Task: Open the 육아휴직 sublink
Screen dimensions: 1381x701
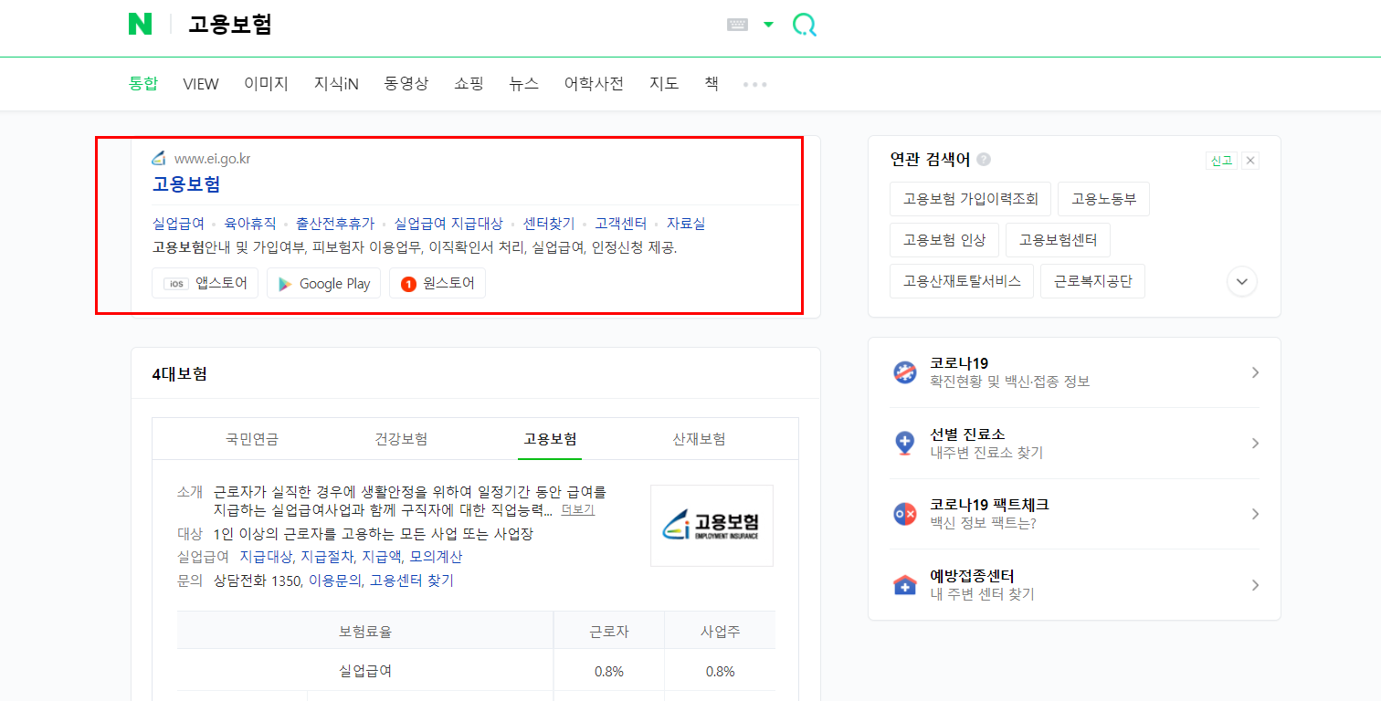Action: tap(250, 224)
